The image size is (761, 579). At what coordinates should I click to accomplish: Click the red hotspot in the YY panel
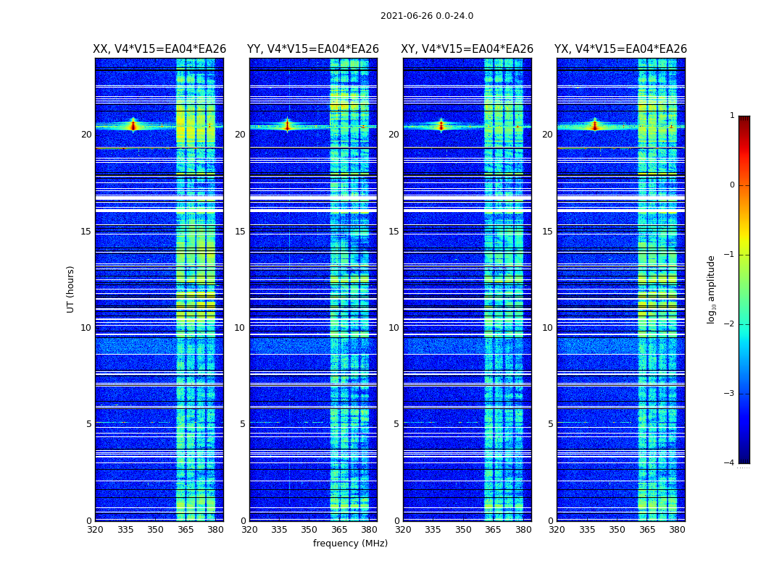pos(287,126)
